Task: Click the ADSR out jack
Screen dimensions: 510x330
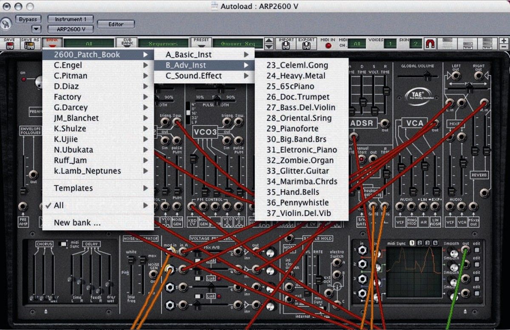Action: tap(385, 123)
